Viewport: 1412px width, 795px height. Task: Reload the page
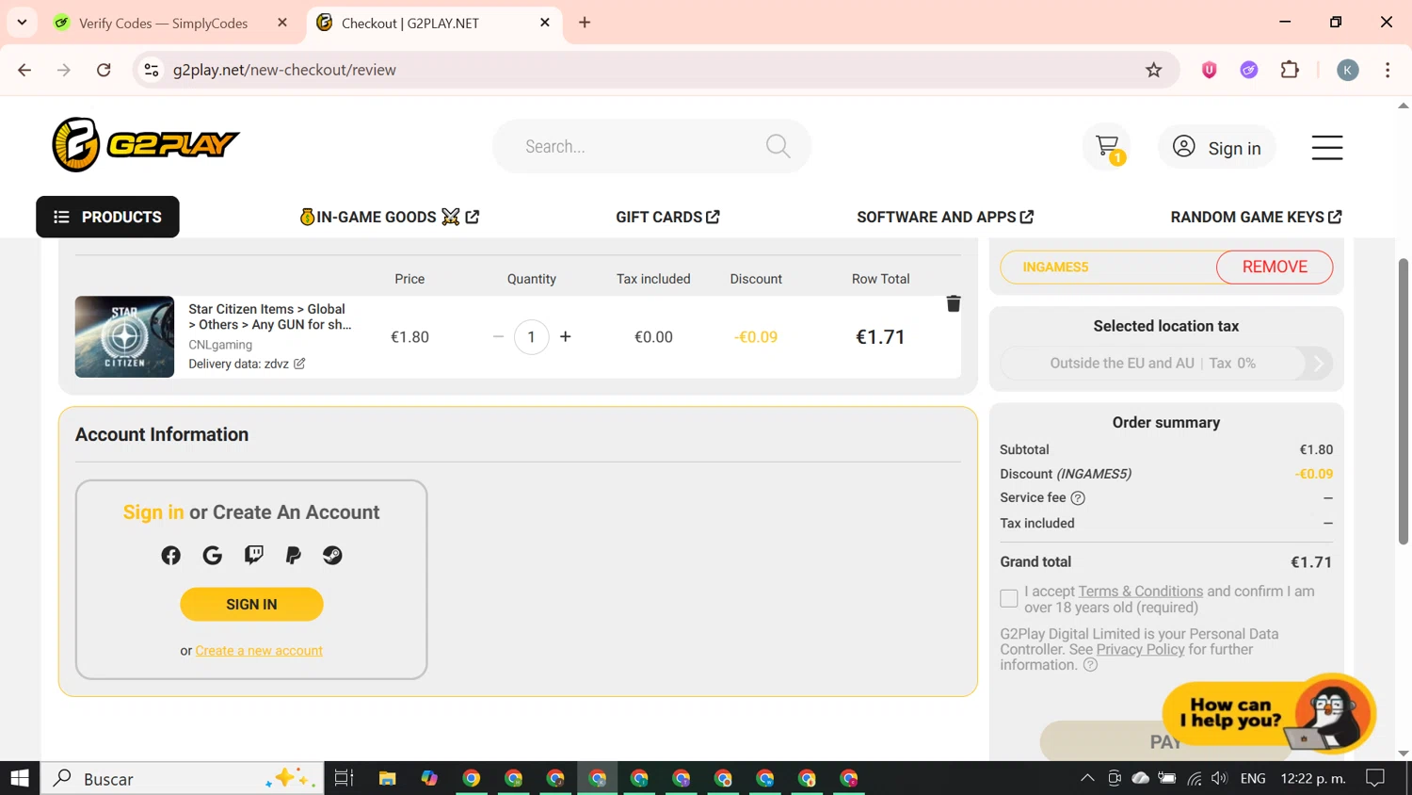[x=104, y=70]
